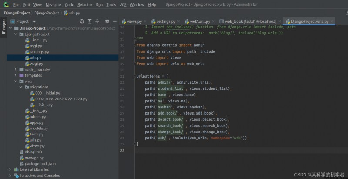Close the DjangoProject\urls.py tab
This screenshot has width=348, height=179.
coord(332,21)
